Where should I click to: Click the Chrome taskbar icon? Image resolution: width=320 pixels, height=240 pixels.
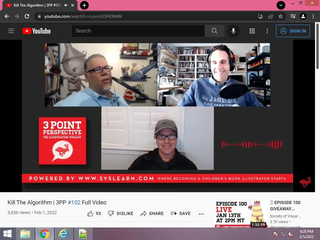point(45,234)
